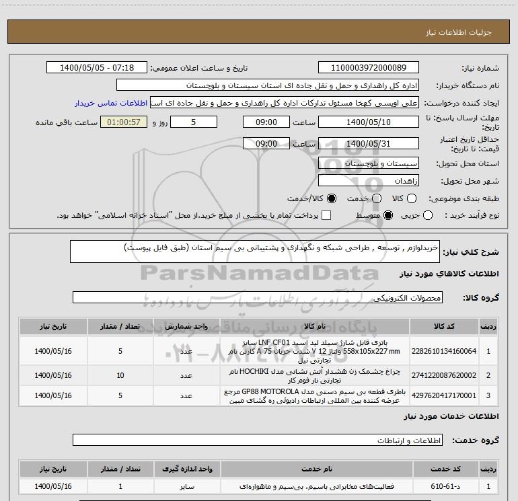
Task: Click the response deadline time 09:00 field
Action: (x=266, y=122)
